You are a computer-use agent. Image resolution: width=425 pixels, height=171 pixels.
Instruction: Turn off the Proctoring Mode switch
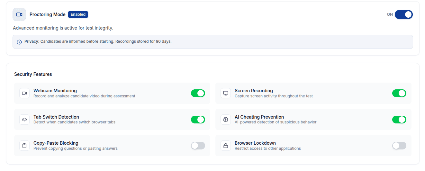404,14
